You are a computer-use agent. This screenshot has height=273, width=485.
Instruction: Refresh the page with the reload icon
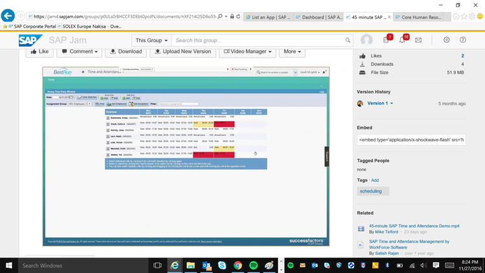pos(238,16)
